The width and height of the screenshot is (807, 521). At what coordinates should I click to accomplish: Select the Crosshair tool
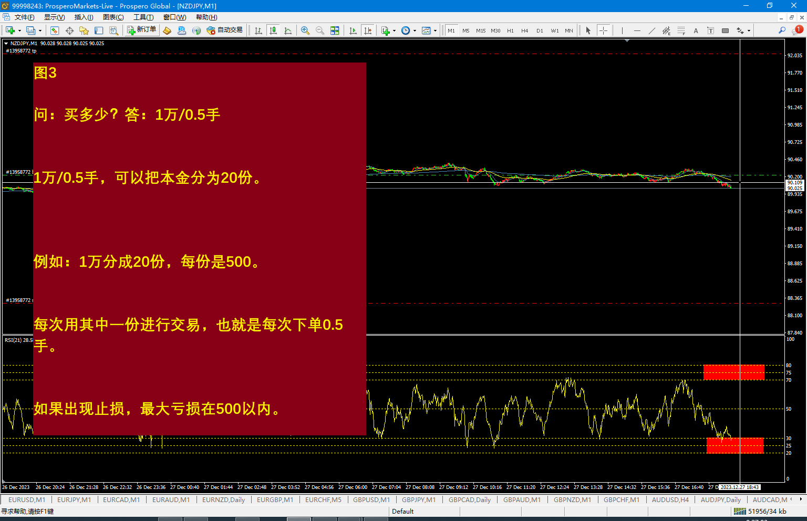(603, 30)
